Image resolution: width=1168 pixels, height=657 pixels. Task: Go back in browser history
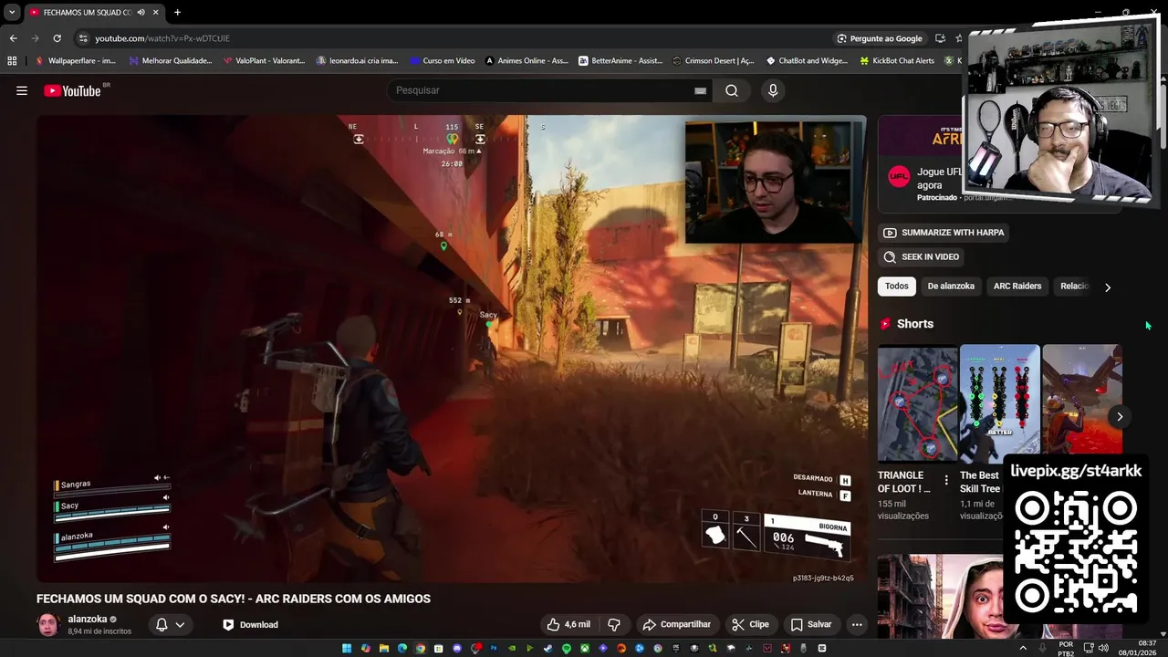13,38
